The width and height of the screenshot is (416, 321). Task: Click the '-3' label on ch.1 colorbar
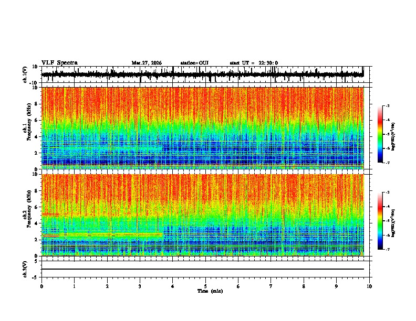(388, 106)
